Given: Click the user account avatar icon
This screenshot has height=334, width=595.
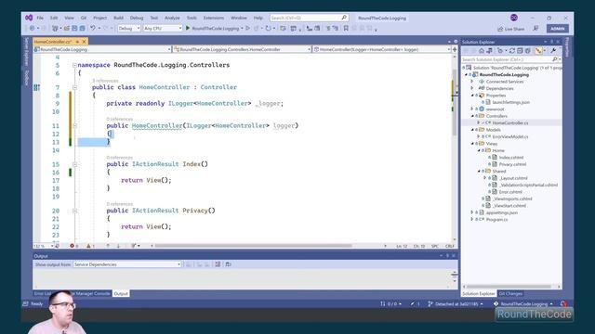Looking at the screenshot, I should tap(514, 18).
